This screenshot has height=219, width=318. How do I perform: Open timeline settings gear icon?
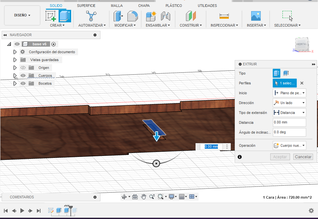point(311,211)
